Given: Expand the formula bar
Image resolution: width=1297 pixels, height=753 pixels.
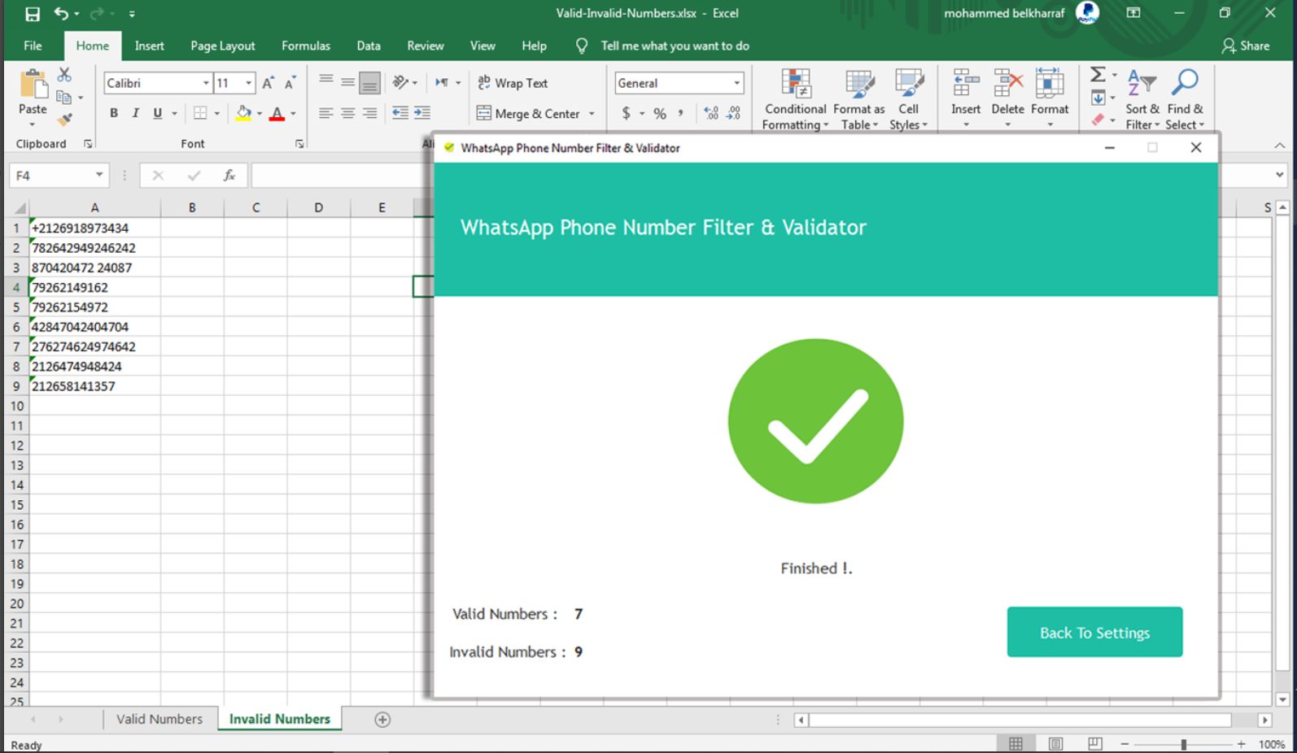Looking at the screenshot, I should 1279,175.
